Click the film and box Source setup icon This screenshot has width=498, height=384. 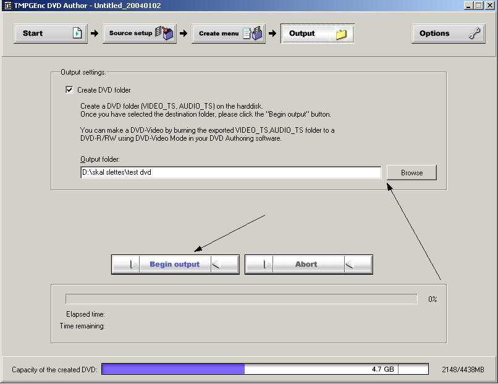(x=164, y=33)
